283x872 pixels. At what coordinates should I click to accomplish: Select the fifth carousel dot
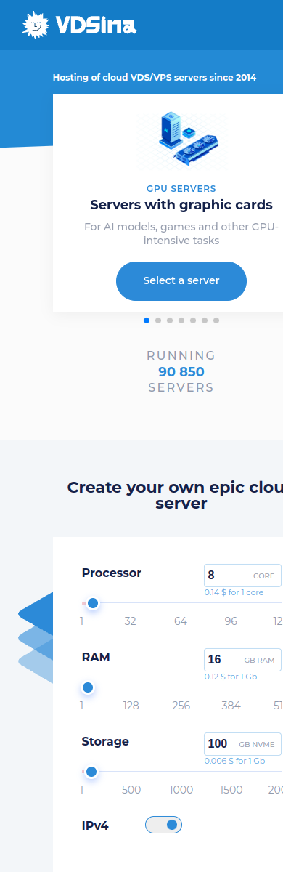click(x=193, y=320)
